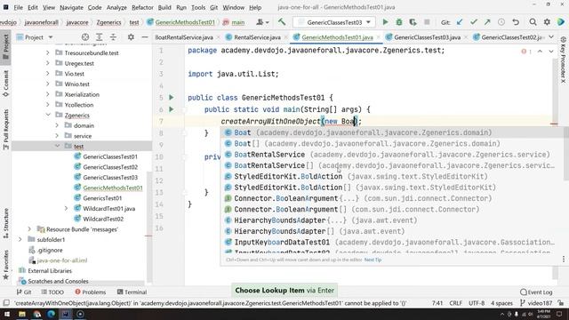
Task: Expand all in the Project panel
Action: coord(99,37)
